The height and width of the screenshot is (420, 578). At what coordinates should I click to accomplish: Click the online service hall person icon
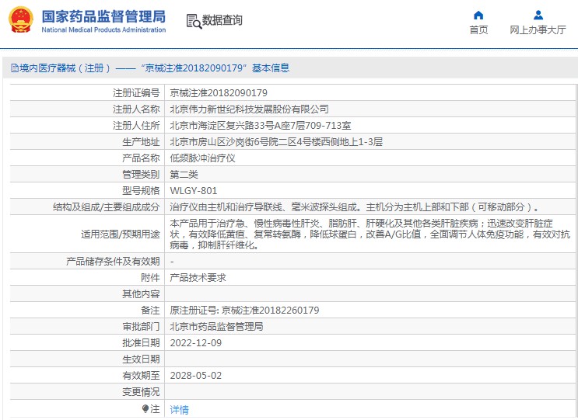538,15
